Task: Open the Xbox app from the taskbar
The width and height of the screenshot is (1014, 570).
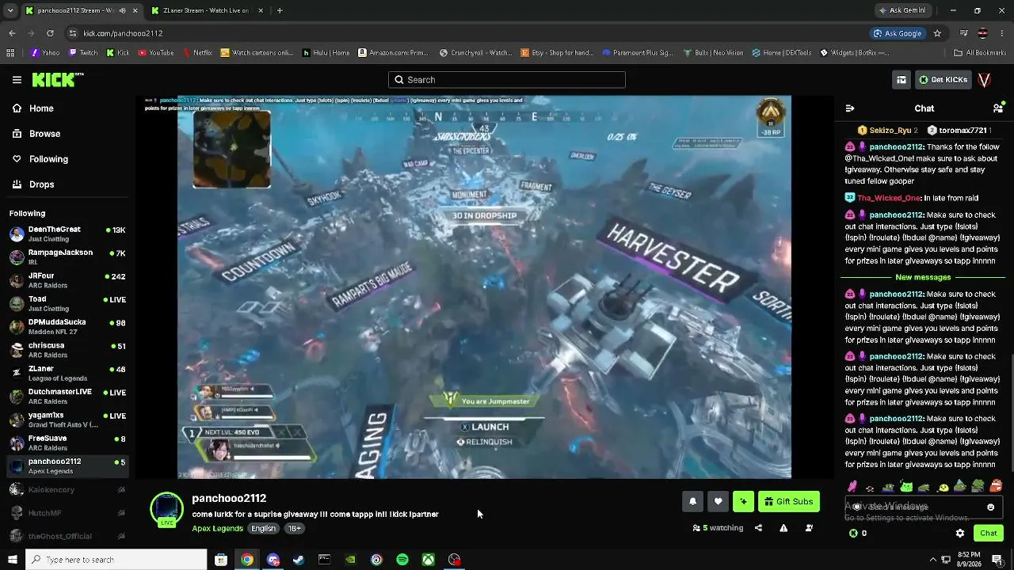Action: point(428,560)
